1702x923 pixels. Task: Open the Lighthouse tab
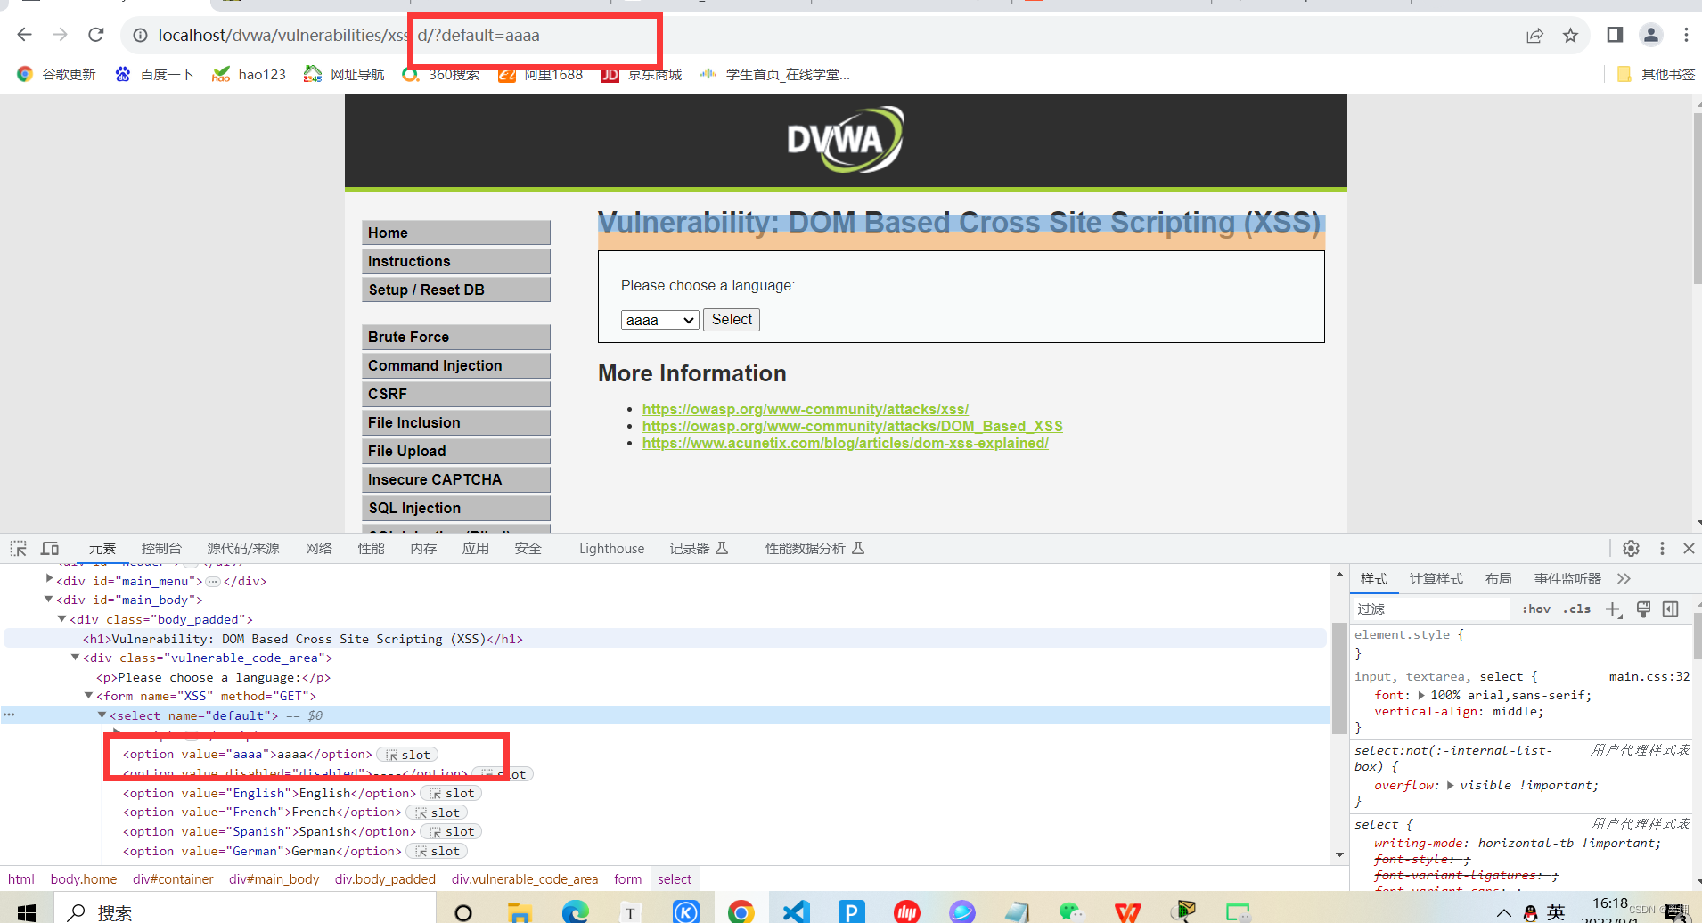click(611, 549)
